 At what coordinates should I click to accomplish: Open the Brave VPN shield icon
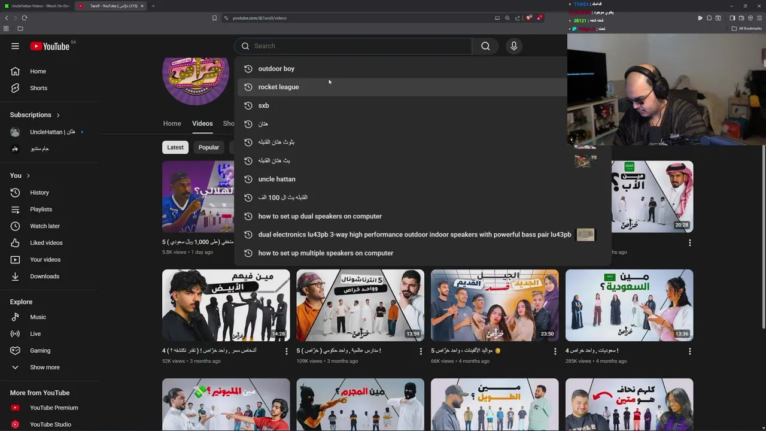pos(750,18)
